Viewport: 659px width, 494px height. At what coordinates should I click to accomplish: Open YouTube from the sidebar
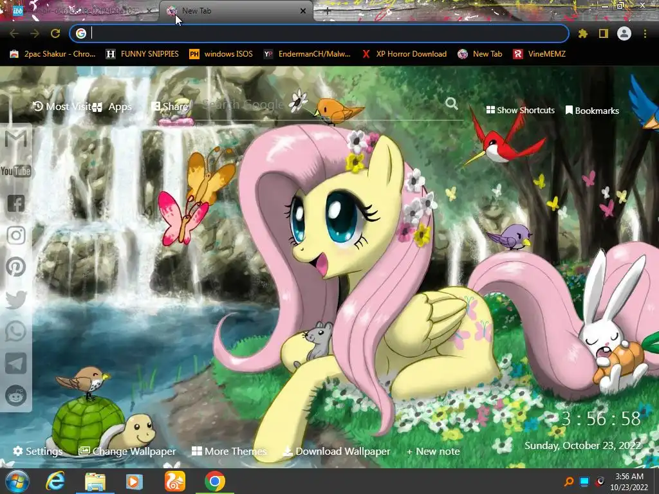16,171
